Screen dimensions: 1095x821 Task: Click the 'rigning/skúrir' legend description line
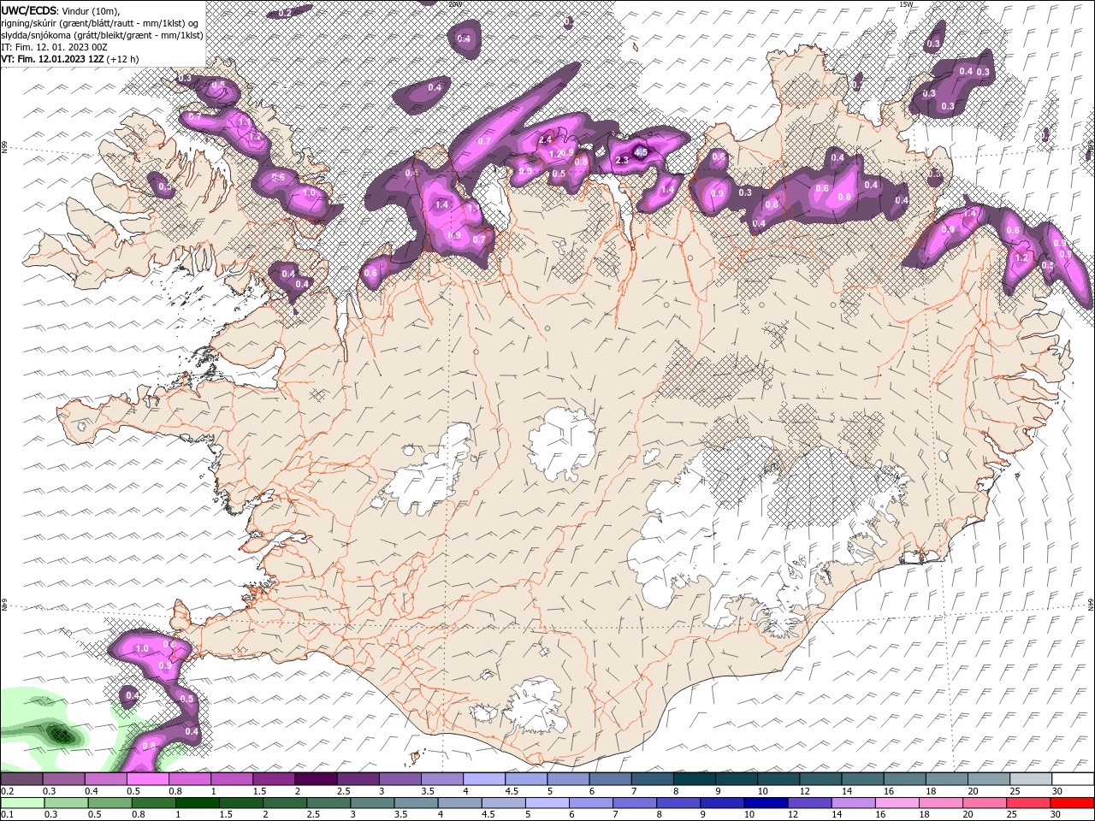point(100,23)
